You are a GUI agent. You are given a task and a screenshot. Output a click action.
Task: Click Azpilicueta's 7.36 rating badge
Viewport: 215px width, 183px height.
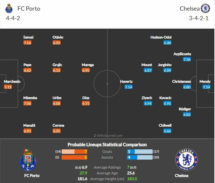pos(187,59)
